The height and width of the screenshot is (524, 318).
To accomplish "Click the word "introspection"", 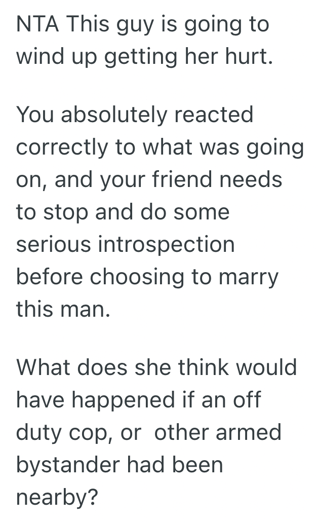I will 166,244.
